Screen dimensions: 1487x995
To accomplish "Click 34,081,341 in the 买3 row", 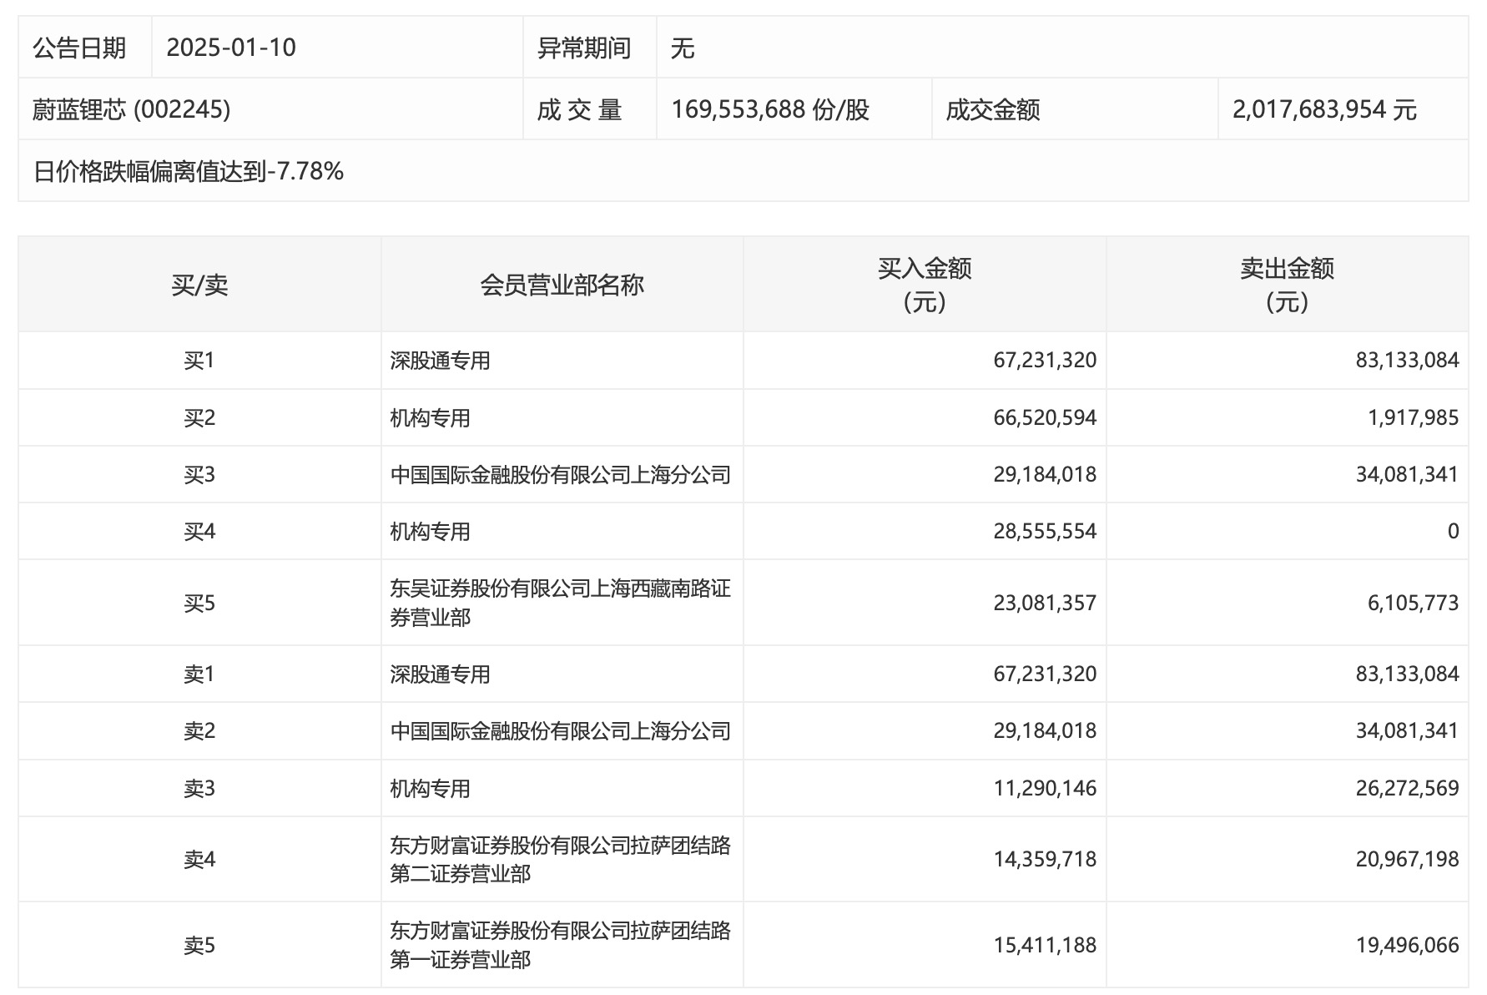I will tap(1407, 474).
